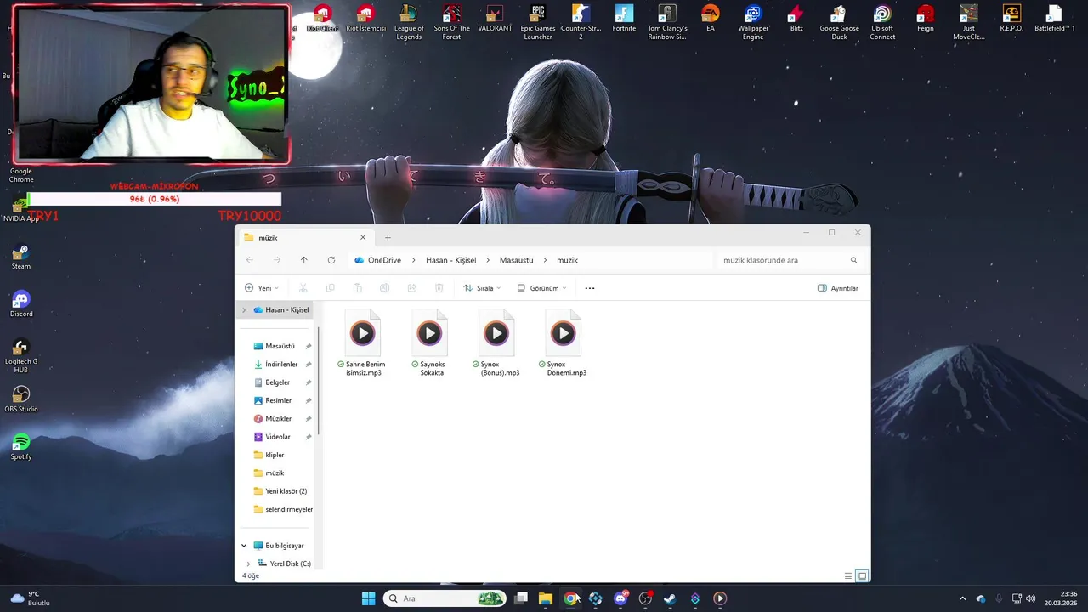Click the Paste clipboard toolbar icon
The height and width of the screenshot is (612, 1088).
point(358,288)
